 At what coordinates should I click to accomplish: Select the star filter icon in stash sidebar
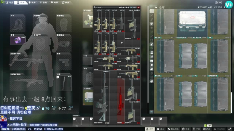pyautogui.click(x=152, y=28)
